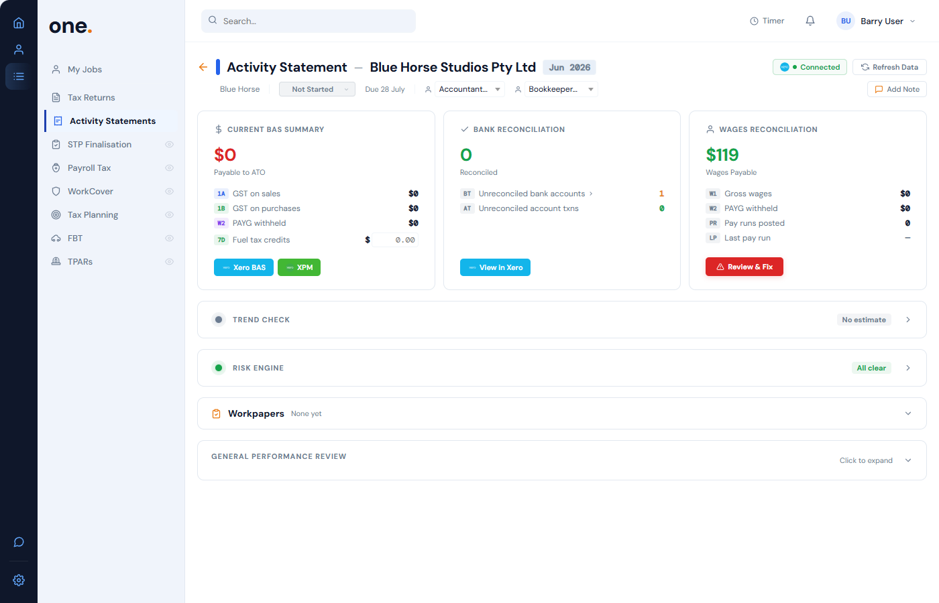Image resolution: width=939 pixels, height=603 pixels.
Task: Click the 1B GST on purchases badge
Action: (x=221, y=208)
